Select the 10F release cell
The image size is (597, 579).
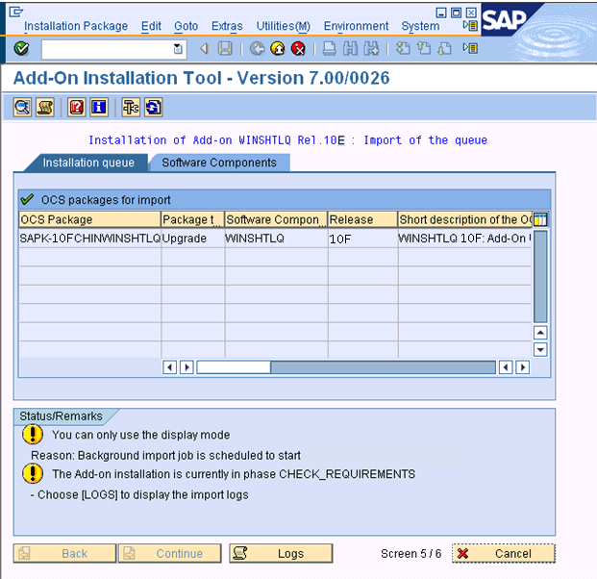[x=362, y=239]
